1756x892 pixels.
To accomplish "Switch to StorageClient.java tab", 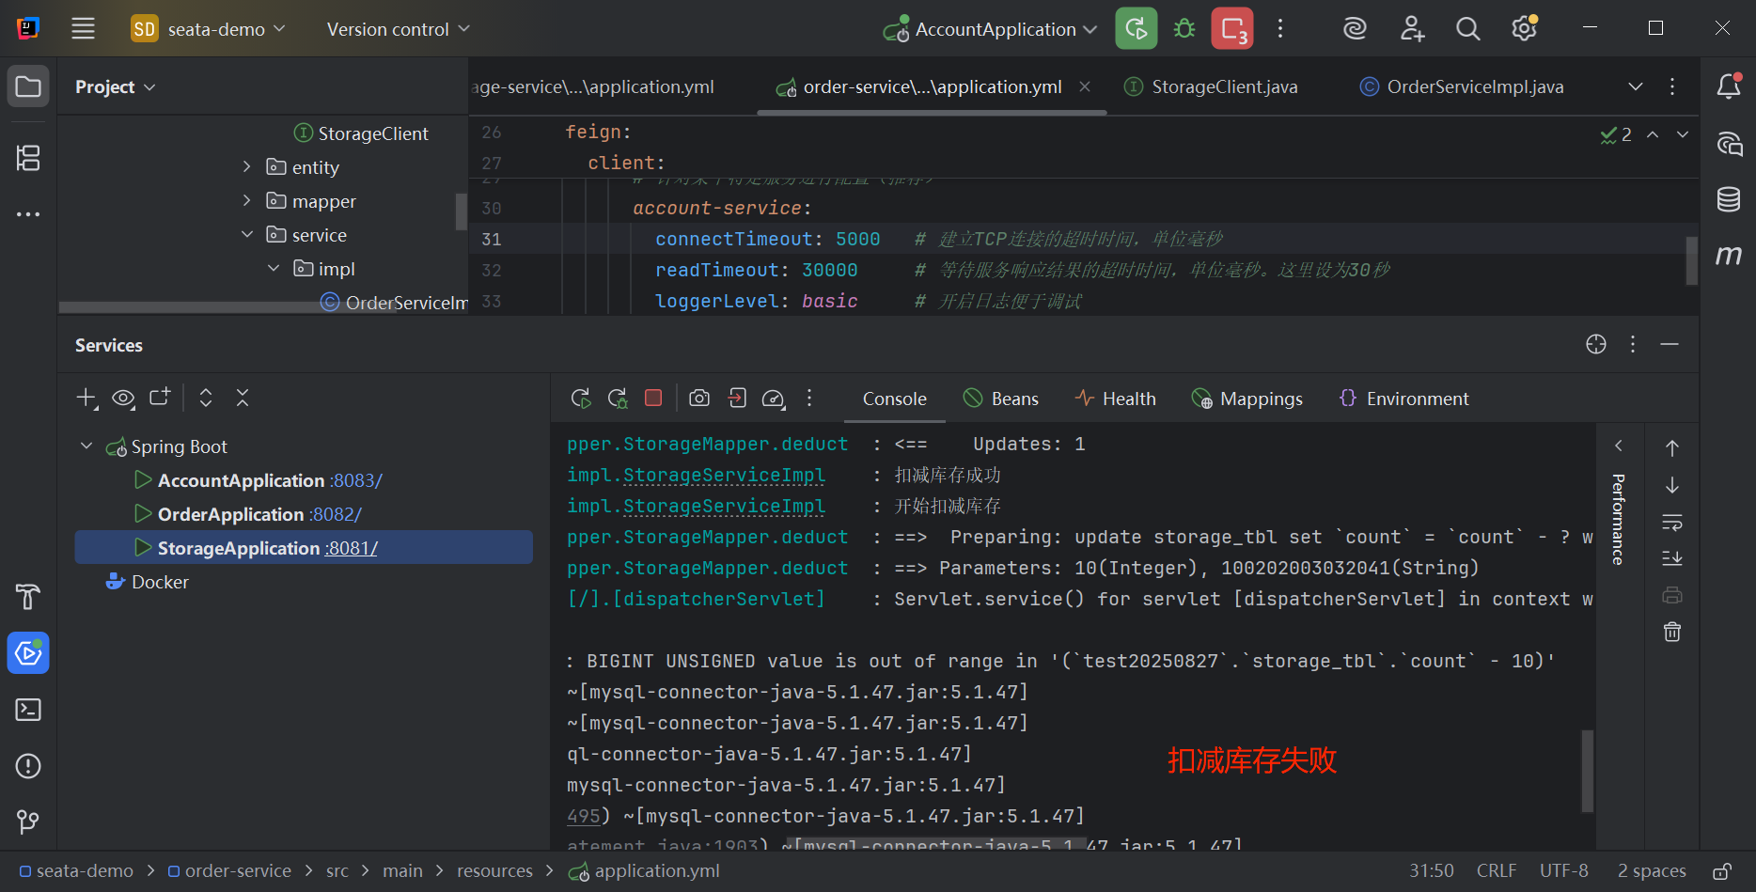I will point(1211,86).
